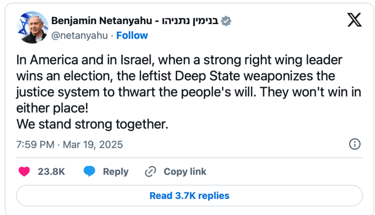Open the tweet info icon
This screenshot has width=375, height=215.
355,144
